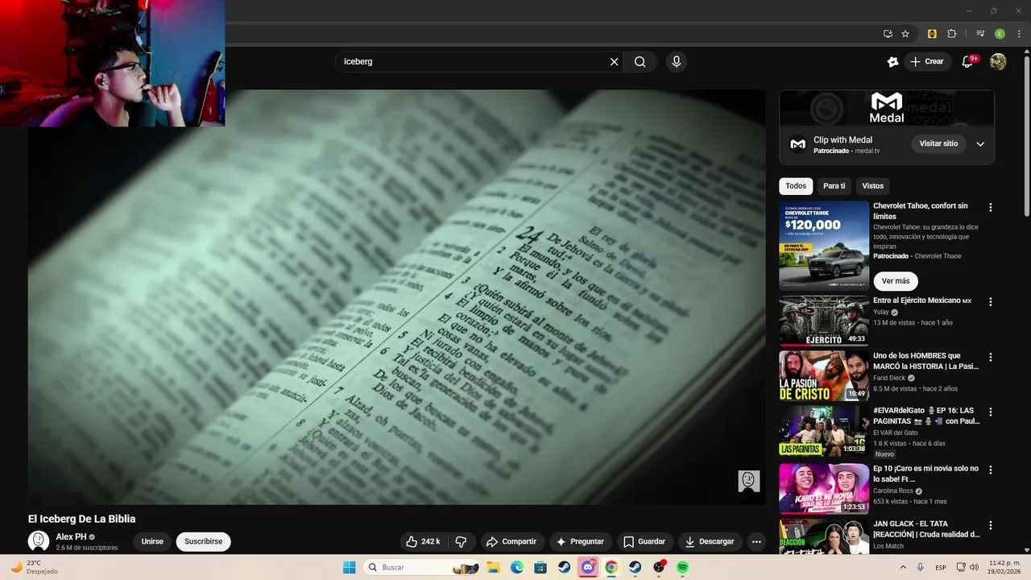
Task: Click the Preguntar button
Action: tap(580, 541)
